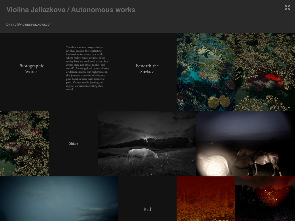Open the red bird in blossoms photo

[x=24, y=144]
